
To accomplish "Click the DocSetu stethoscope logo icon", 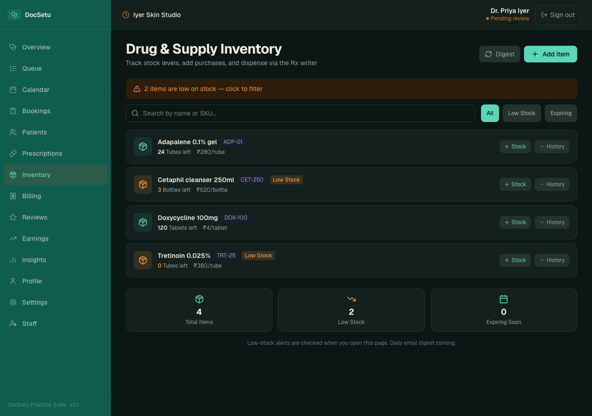I will click(14, 15).
